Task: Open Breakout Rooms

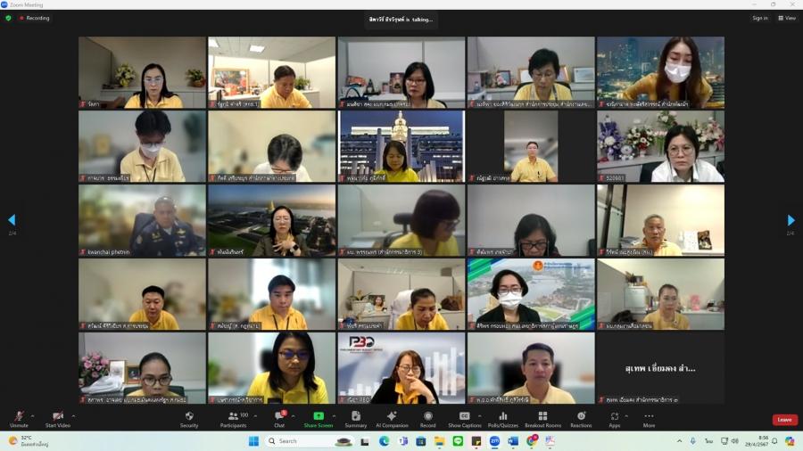Action: 542,418
